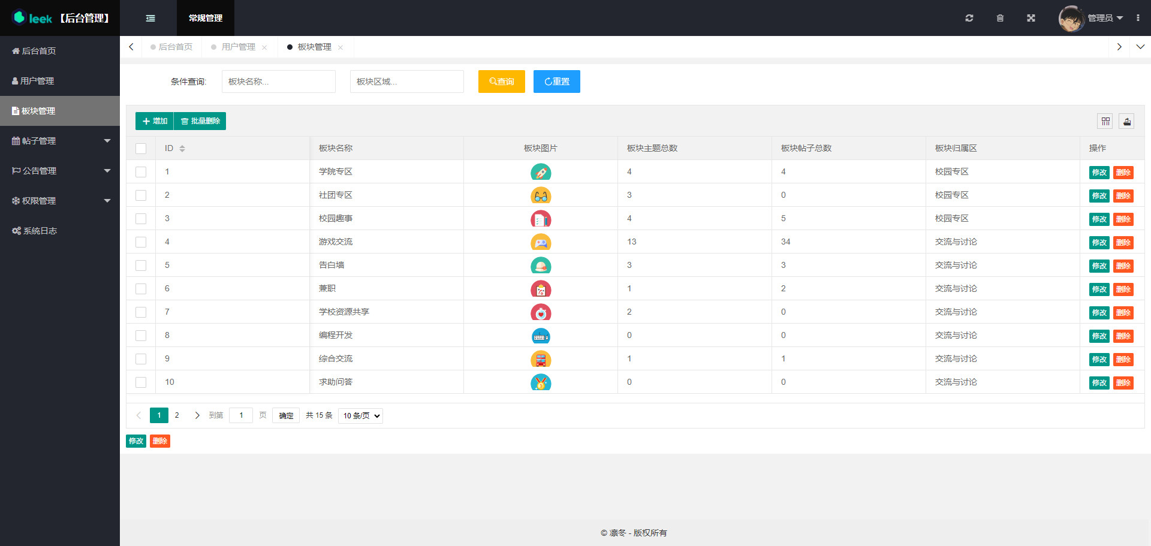
Task: Click the leek logo in the header
Action: (32, 18)
